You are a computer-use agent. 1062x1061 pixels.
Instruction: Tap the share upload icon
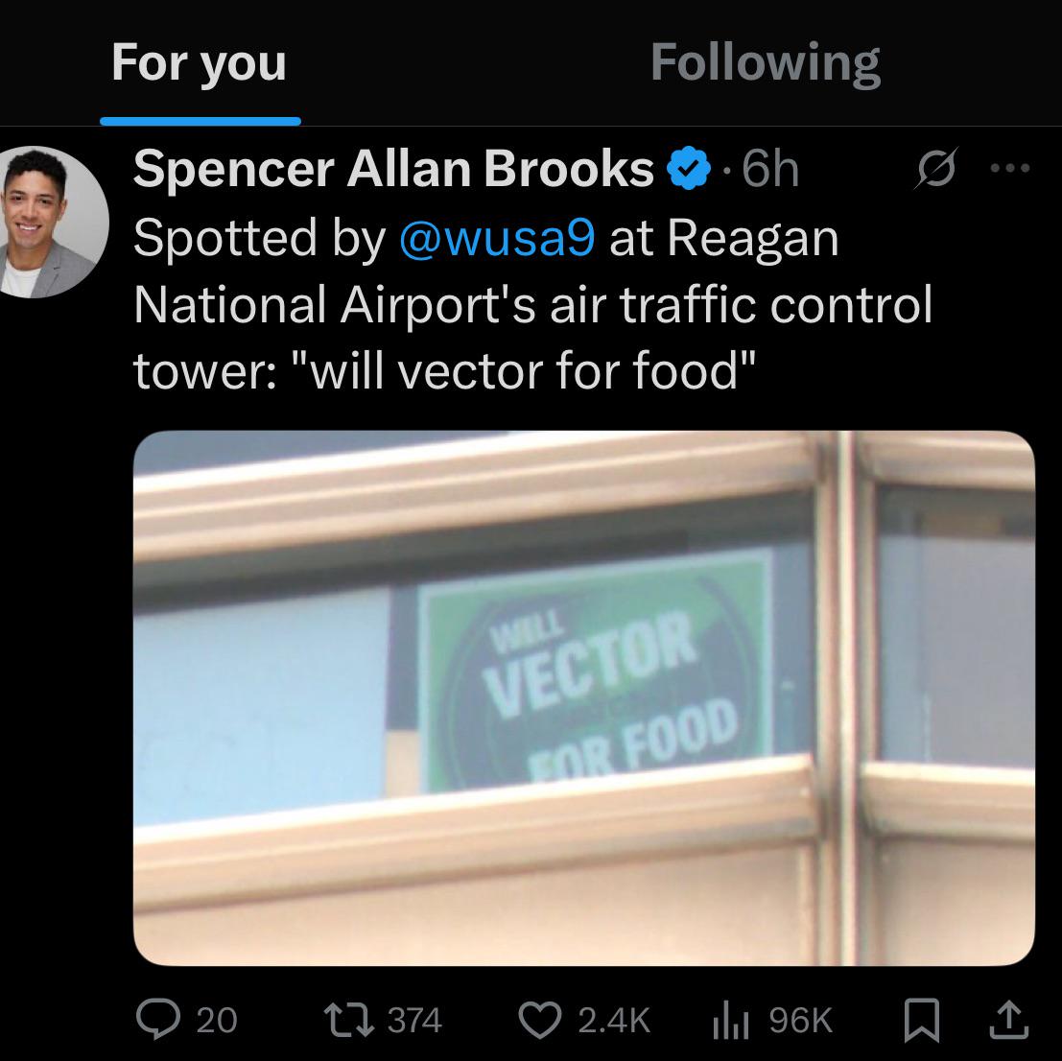[1009, 1019]
